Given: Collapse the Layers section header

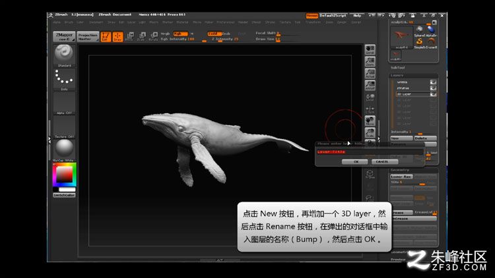Looking at the screenshot, I should click(x=397, y=75).
